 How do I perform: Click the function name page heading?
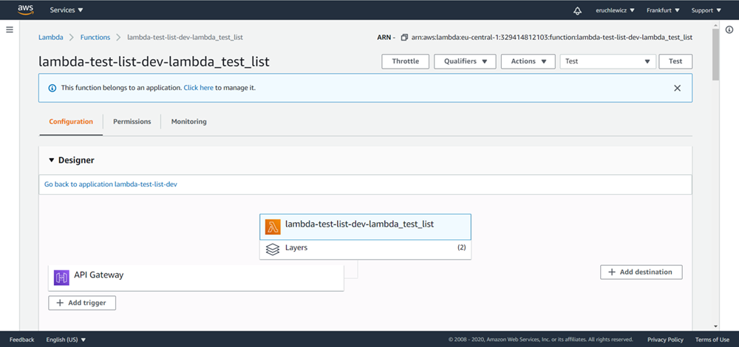(154, 62)
